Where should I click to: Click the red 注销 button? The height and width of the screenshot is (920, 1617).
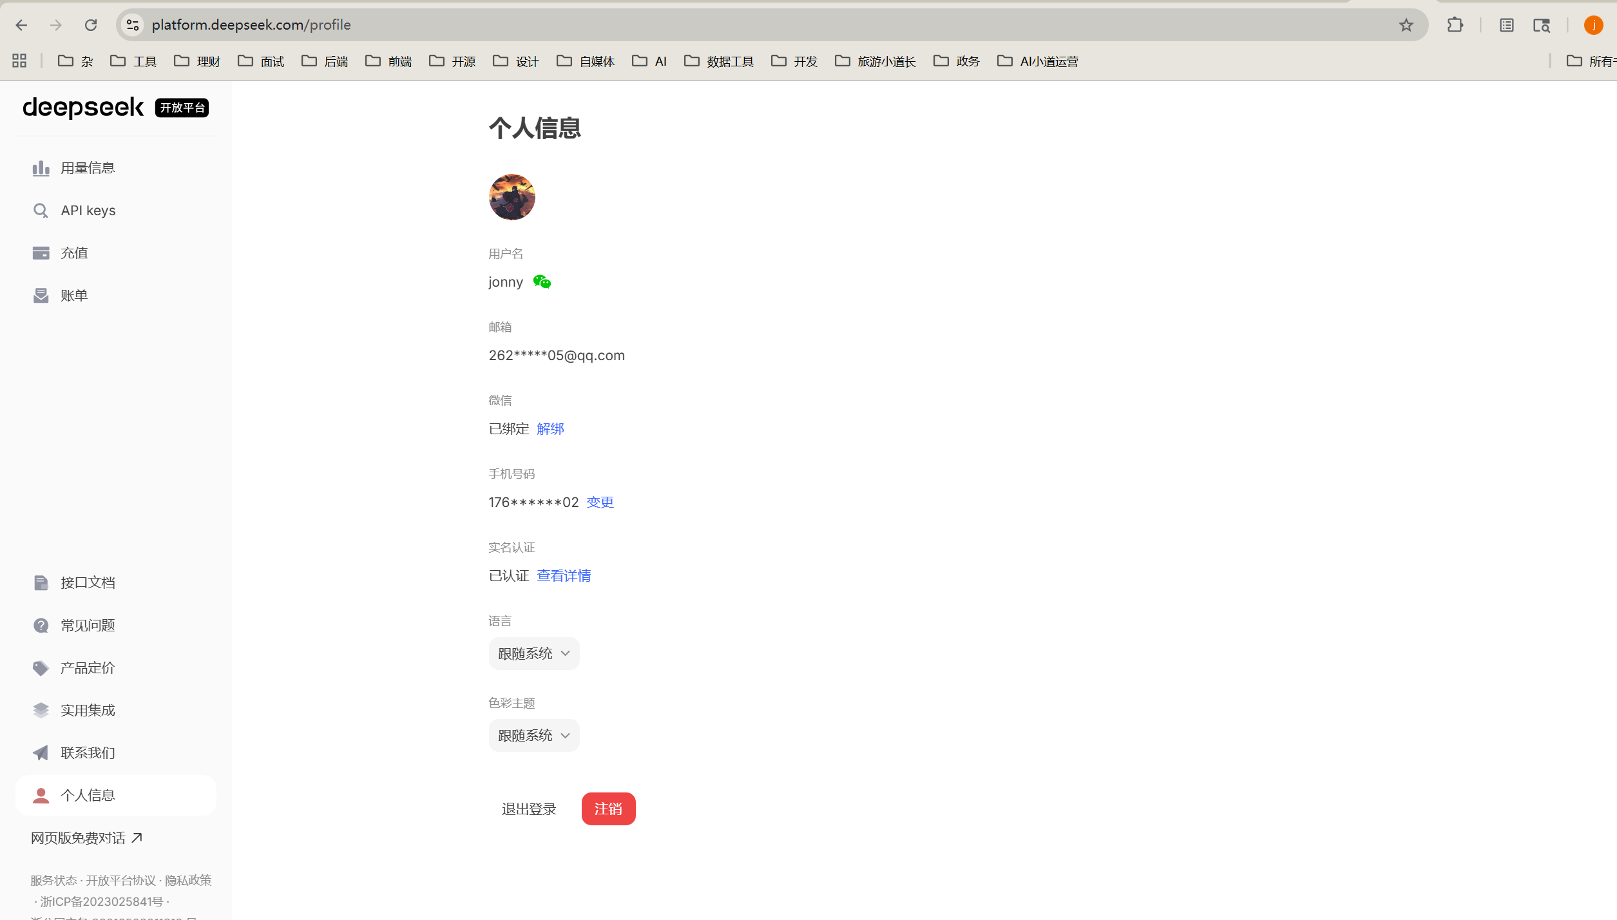click(x=608, y=809)
